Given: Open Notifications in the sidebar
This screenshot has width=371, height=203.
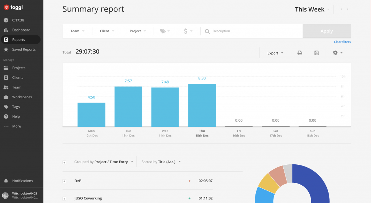Looking at the screenshot, I should click(x=22, y=181).
